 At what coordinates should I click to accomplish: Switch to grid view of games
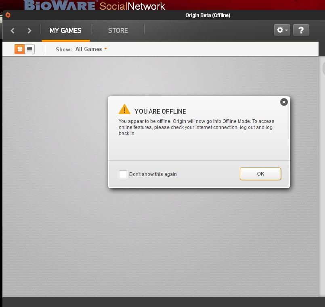pyautogui.click(x=19, y=49)
